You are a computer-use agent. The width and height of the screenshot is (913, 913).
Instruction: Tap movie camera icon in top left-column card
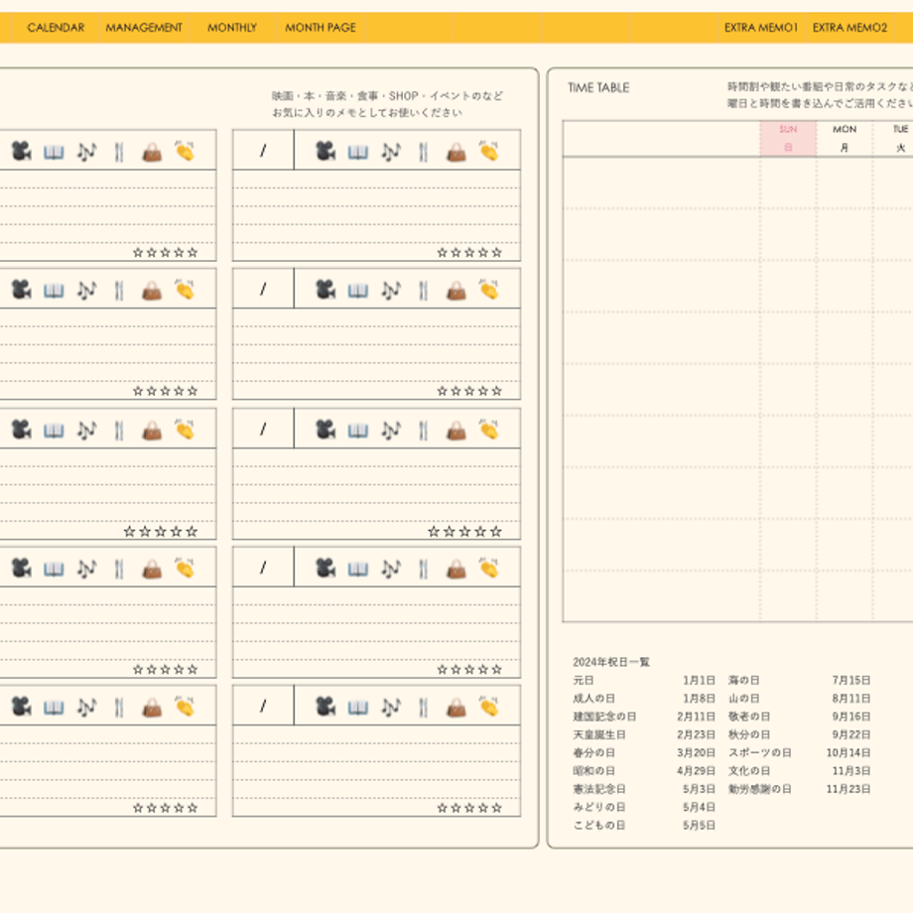point(22,152)
